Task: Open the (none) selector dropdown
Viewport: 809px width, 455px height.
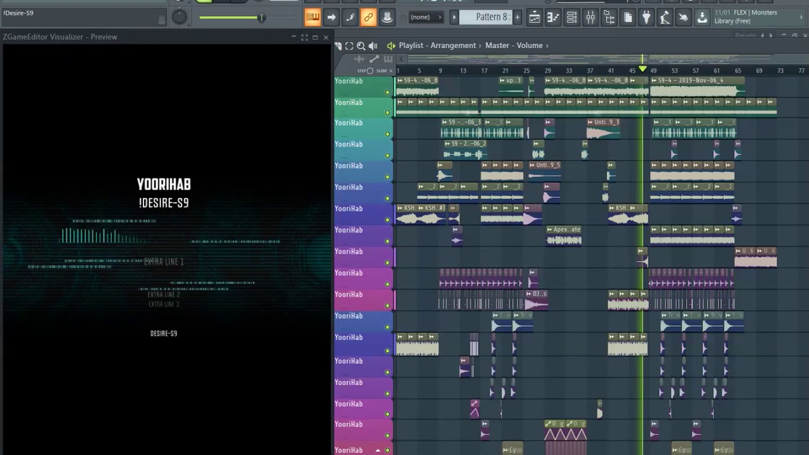Action: click(x=425, y=17)
